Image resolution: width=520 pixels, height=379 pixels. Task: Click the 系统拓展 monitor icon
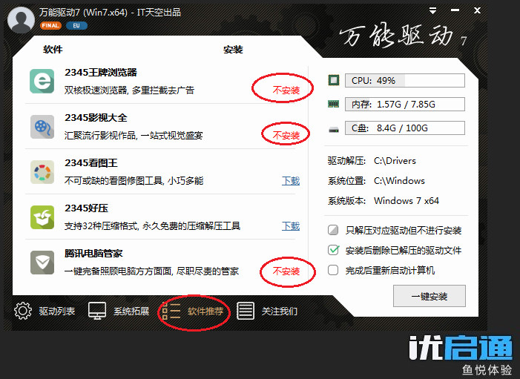pyautogui.click(x=97, y=311)
